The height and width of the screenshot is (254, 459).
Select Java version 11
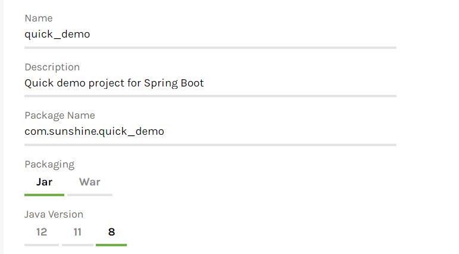77,232
